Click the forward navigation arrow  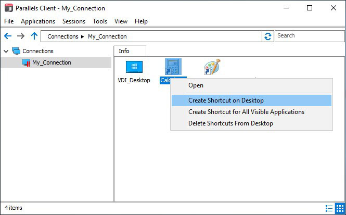(x=21, y=36)
